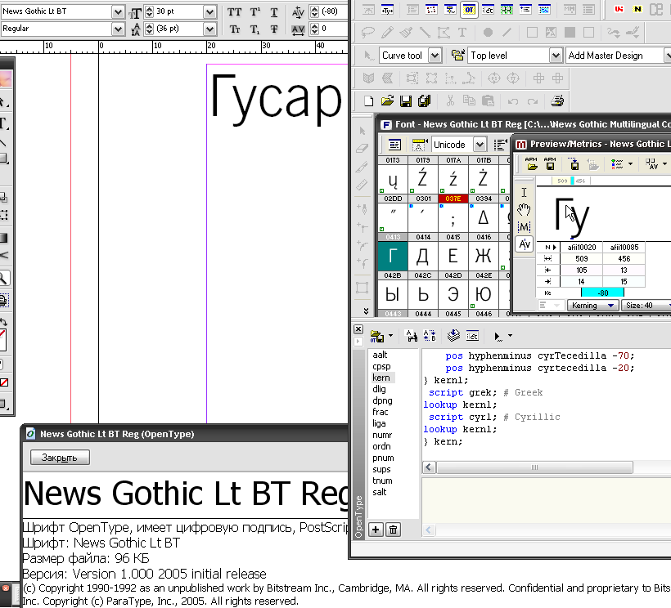
Task: Select the salt feature in OpenType list
Action: pos(380,492)
